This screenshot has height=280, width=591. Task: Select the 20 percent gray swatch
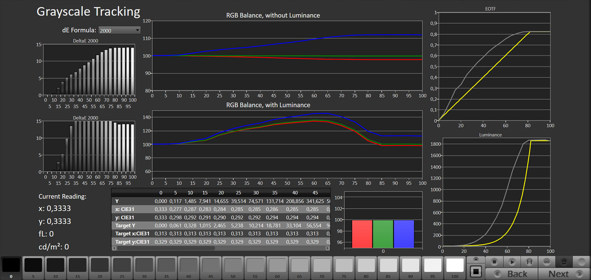(100, 265)
